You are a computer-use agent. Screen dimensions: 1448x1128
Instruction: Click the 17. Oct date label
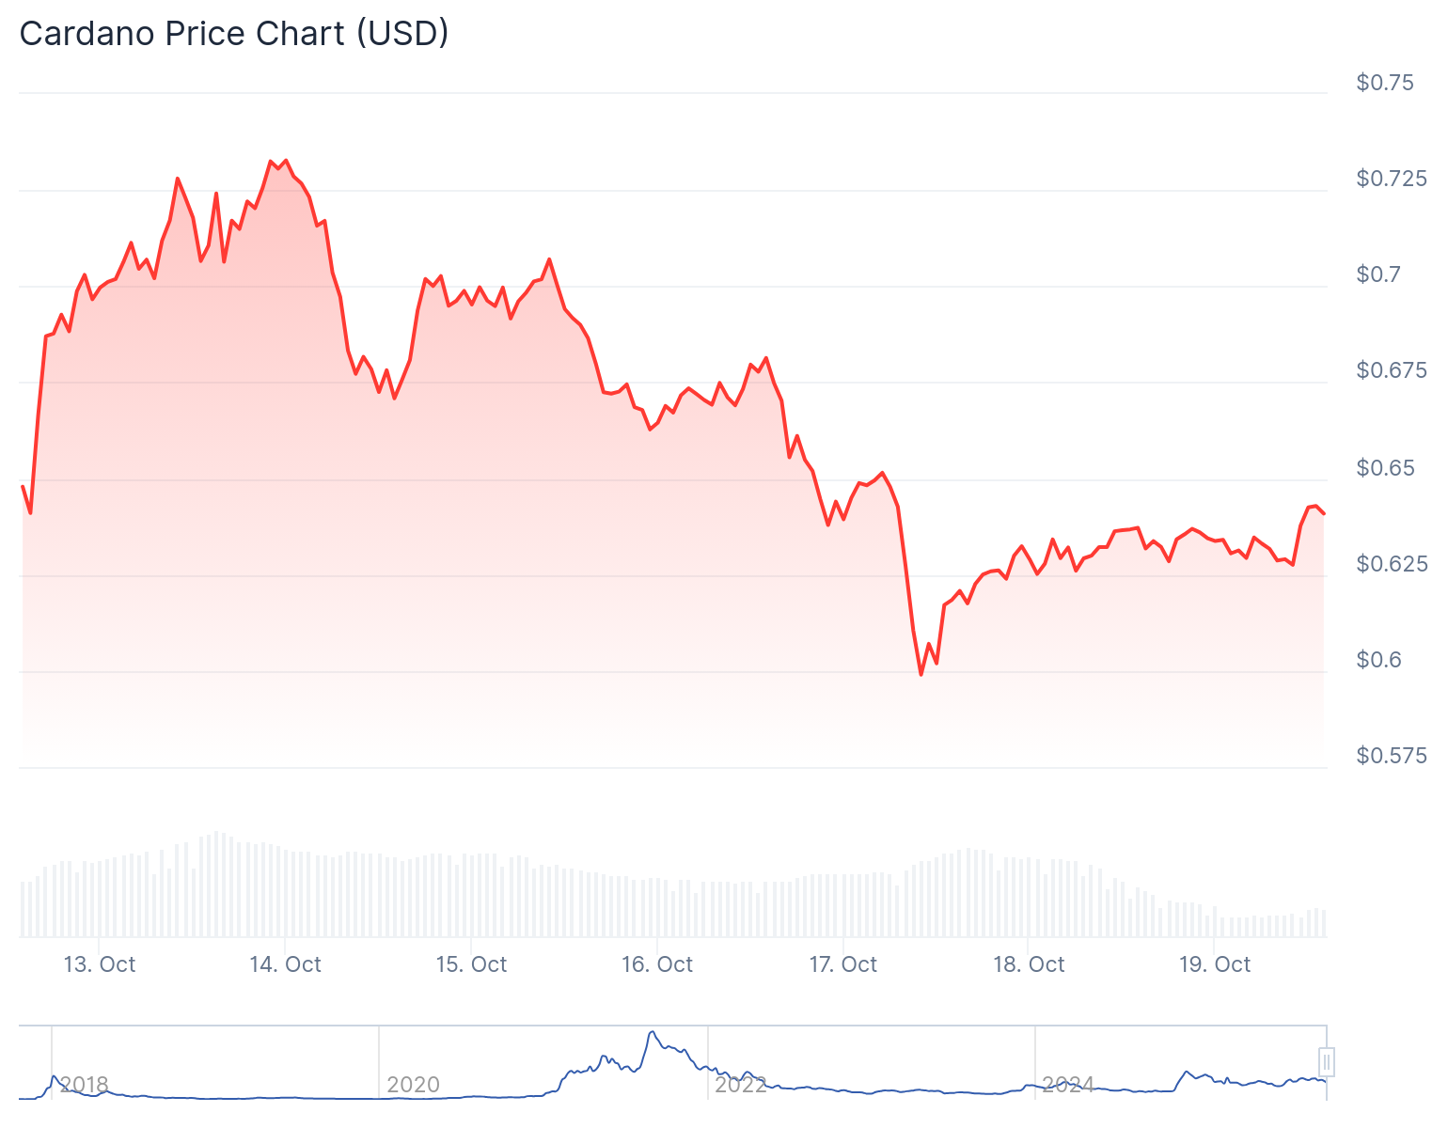(x=843, y=964)
